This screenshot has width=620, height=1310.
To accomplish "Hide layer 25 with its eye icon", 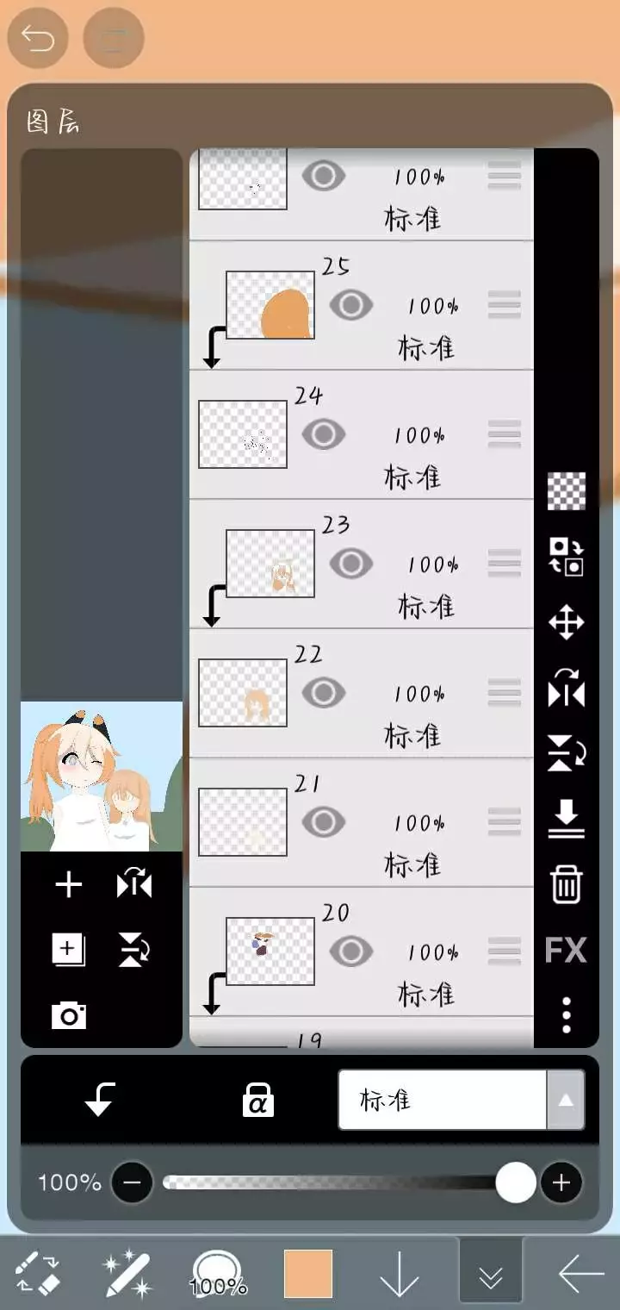I will [350, 305].
